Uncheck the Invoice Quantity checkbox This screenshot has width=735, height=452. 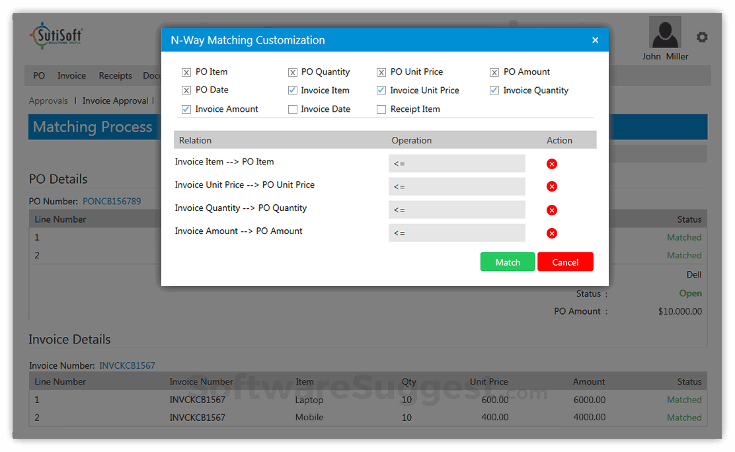click(x=494, y=90)
